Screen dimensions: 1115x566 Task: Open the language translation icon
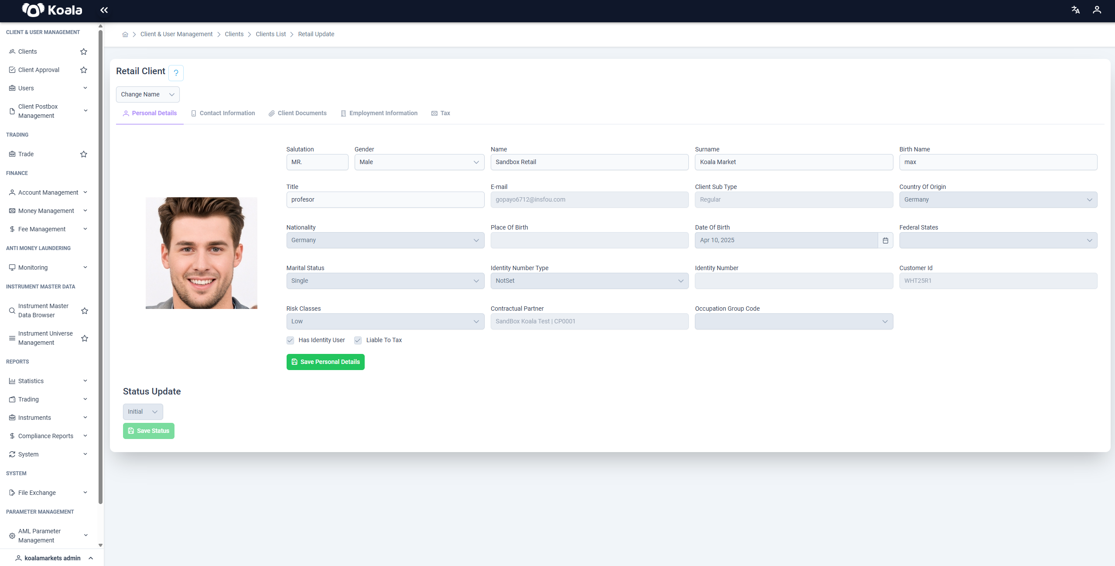(x=1075, y=10)
